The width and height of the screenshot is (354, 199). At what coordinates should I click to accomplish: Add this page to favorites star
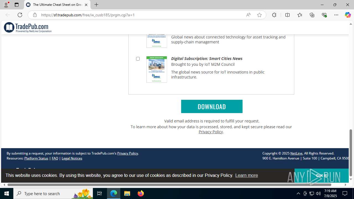(x=259, y=15)
